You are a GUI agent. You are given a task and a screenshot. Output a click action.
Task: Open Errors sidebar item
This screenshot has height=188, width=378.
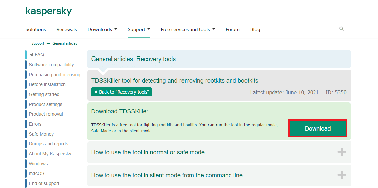coord(35,124)
